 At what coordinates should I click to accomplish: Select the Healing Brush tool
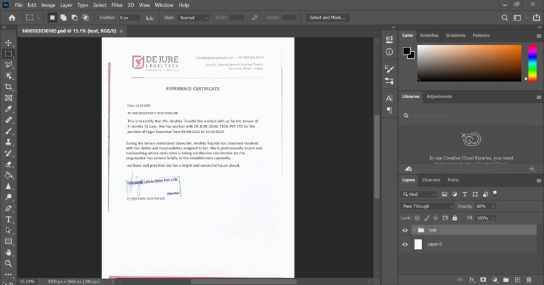pos(8,120)
